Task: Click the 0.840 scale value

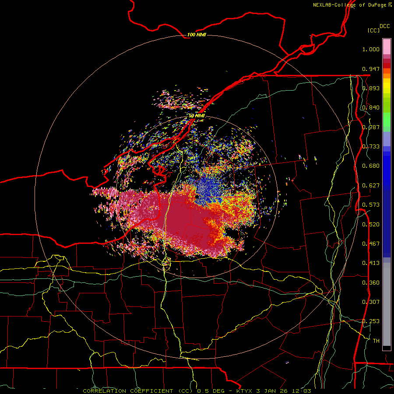Action: 371,108
